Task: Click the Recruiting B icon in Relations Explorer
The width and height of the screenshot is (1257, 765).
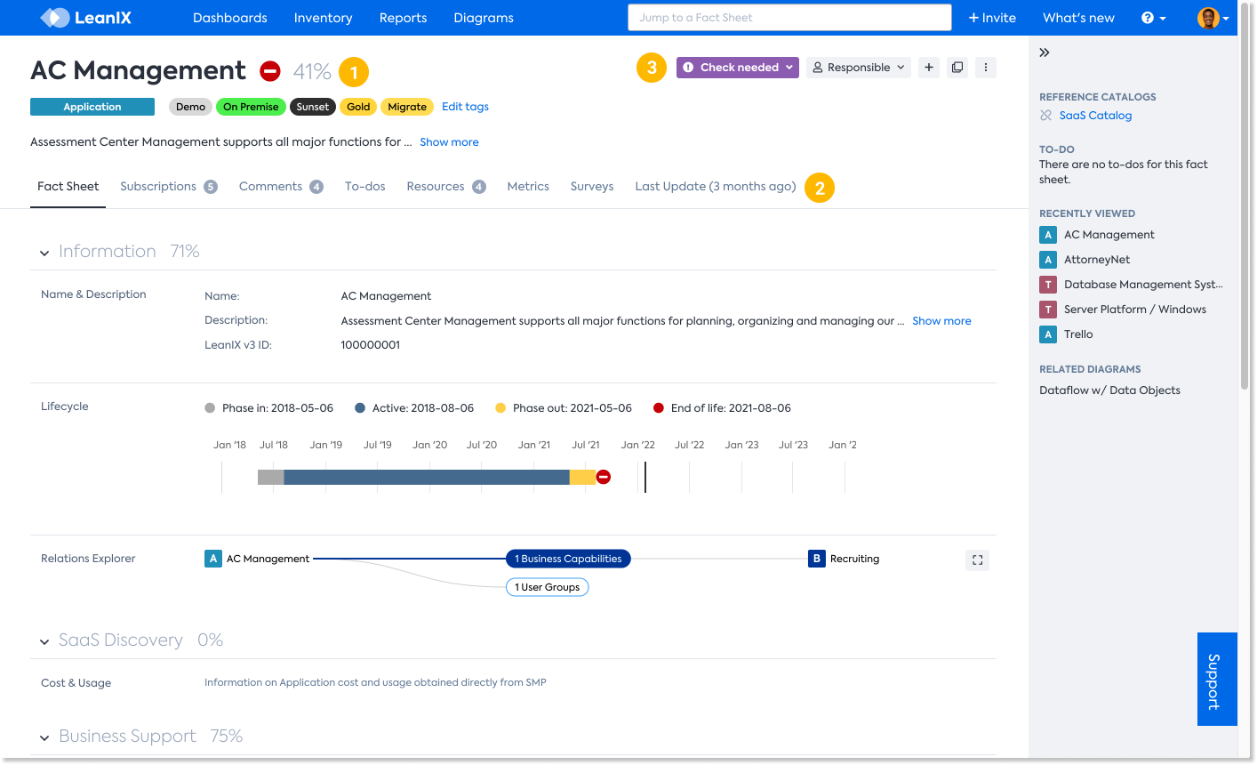Action: click(x=817, y=559)
